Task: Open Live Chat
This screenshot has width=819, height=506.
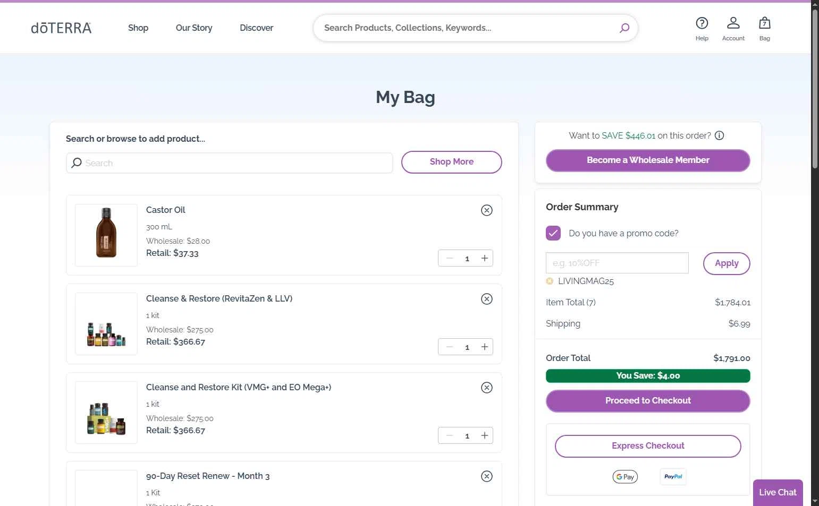Action: click(778, 493)
